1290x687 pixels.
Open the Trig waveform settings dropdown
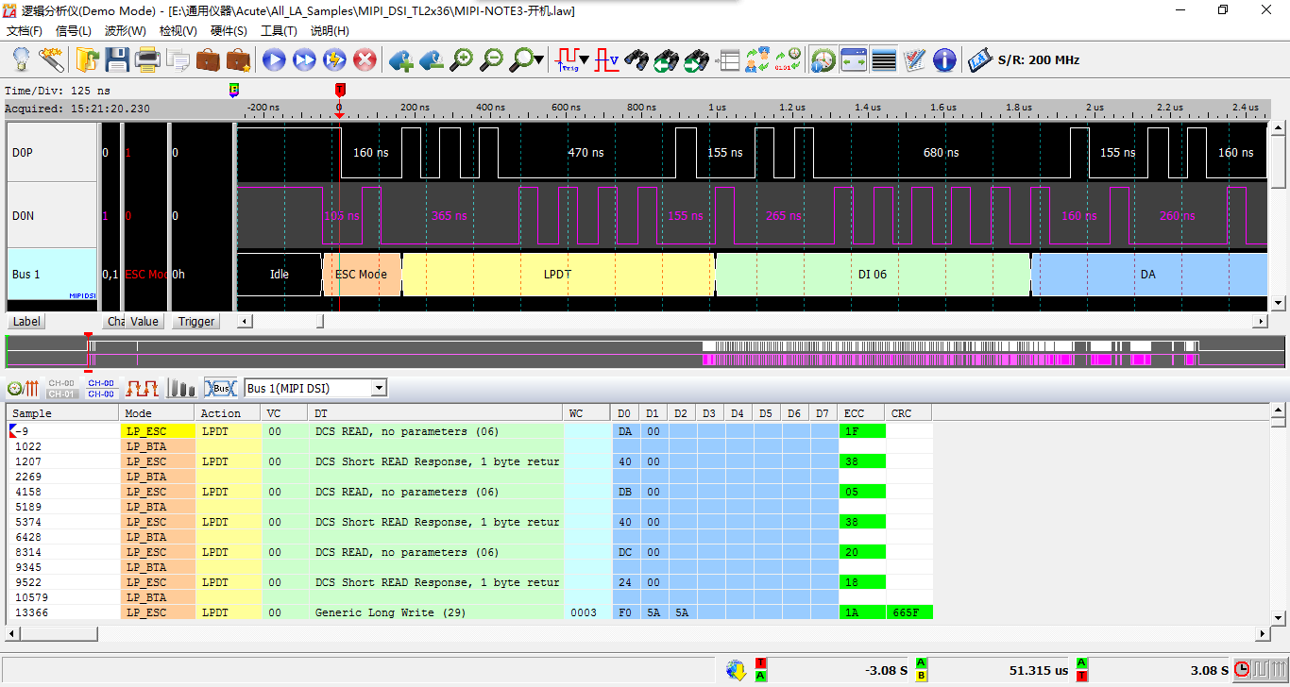585,60
